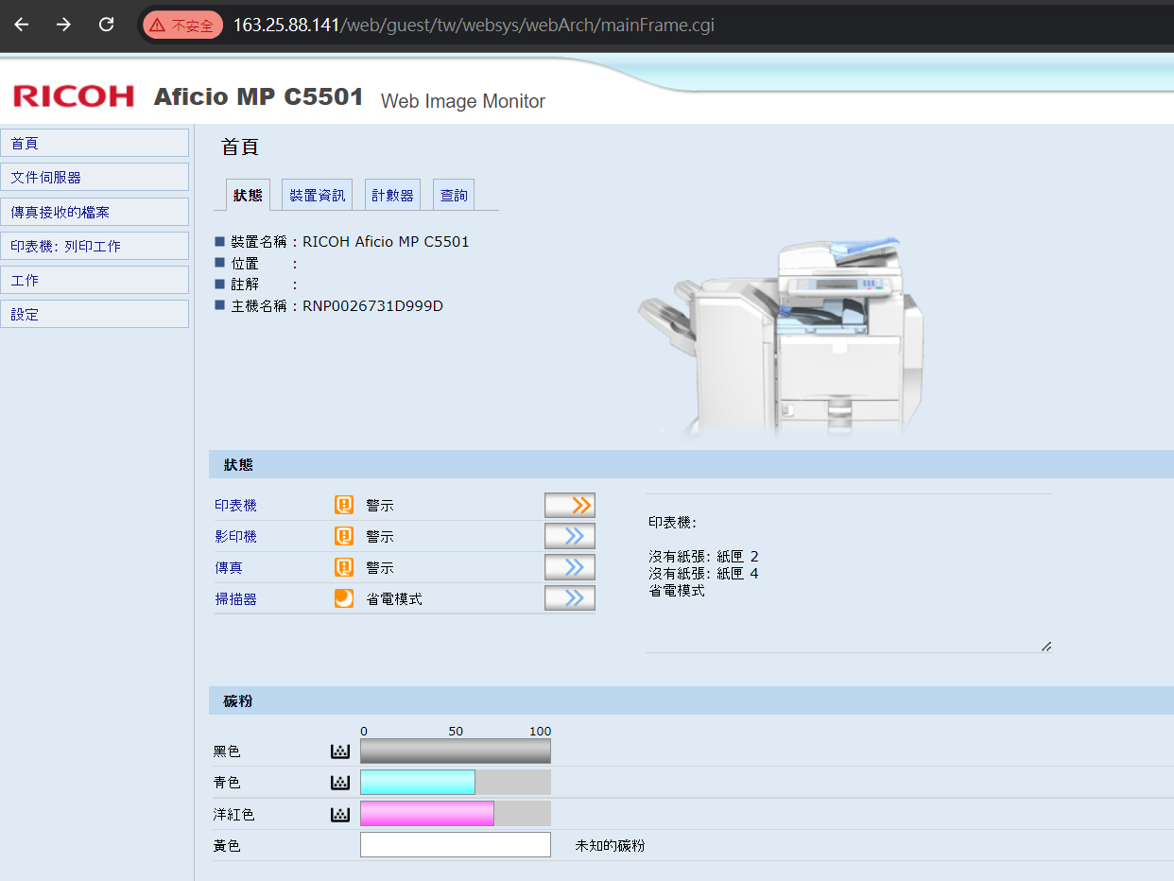This screenshot has height=881, width=1174.
Task: Open 工作 in the sidebar
Action: 95,280
